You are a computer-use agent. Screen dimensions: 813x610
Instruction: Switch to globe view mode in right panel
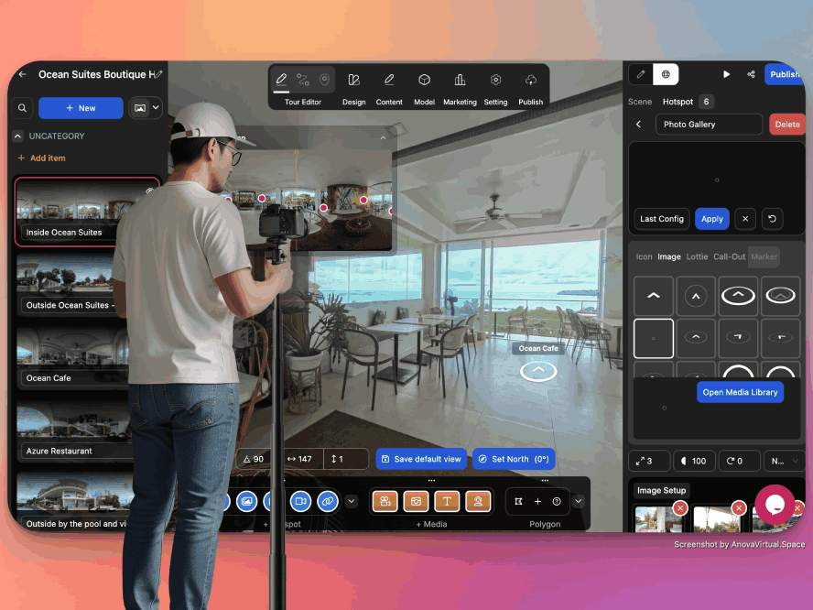[666, 74]
